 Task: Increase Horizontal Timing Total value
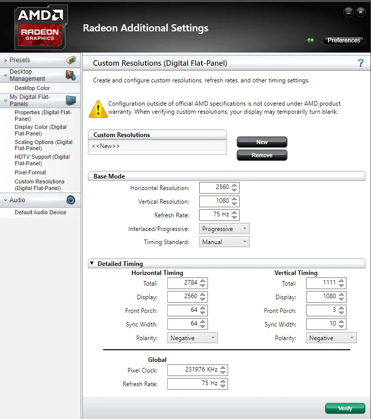click(x=203, y=281)
